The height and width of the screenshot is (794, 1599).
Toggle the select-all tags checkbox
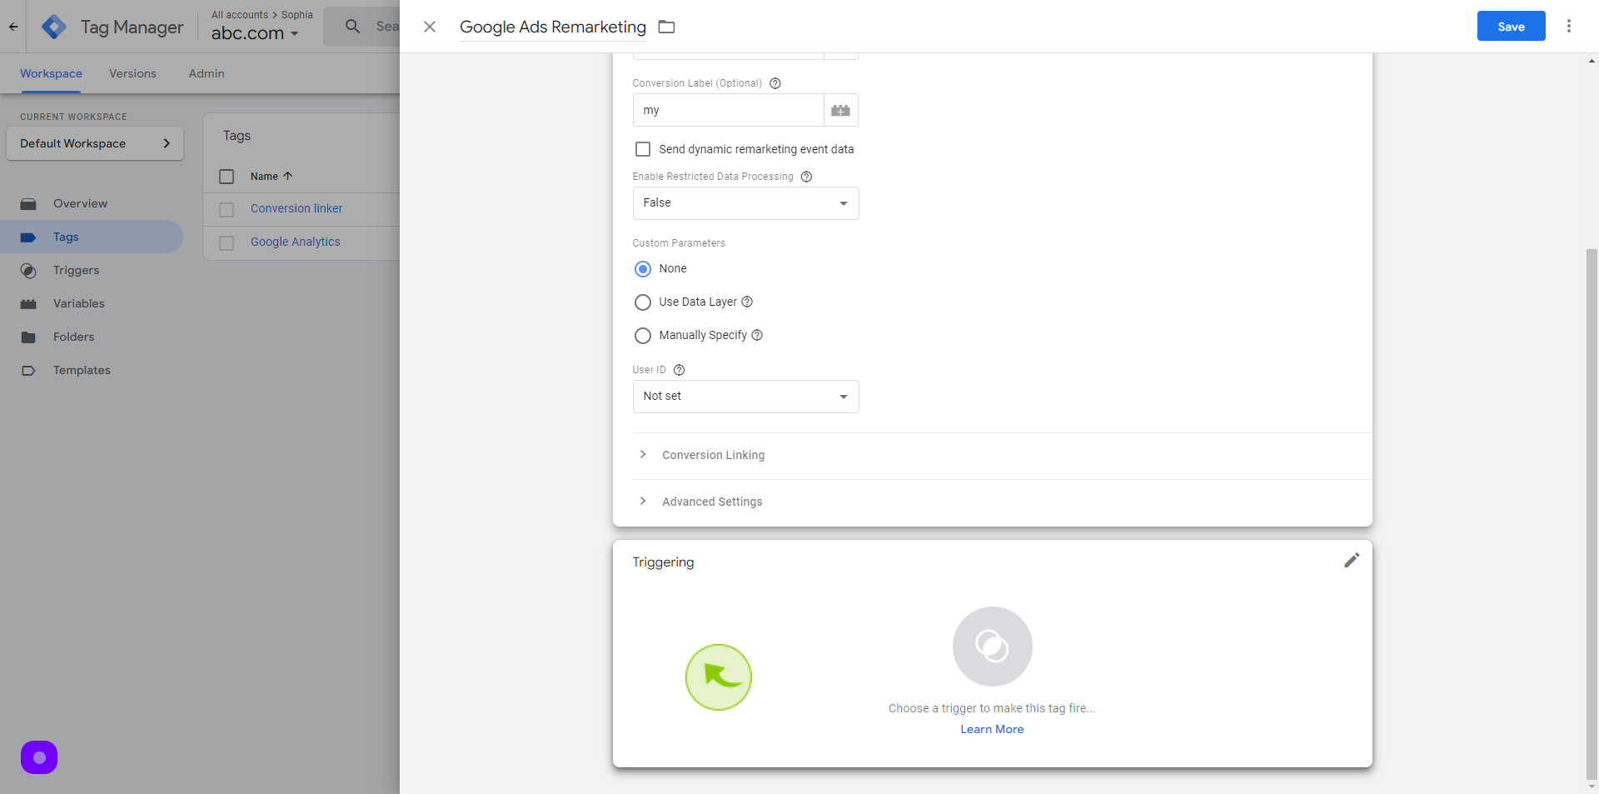(x=227, y=177)
